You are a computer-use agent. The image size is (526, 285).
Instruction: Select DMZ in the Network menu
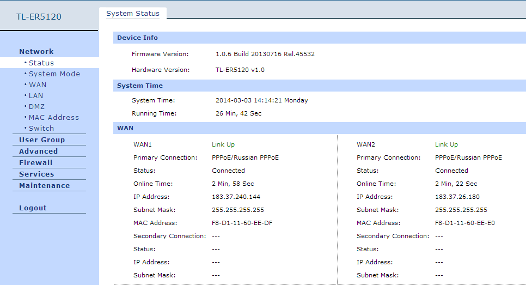[37, 106]
